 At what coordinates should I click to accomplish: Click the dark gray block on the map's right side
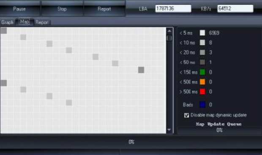pos(141,70)
